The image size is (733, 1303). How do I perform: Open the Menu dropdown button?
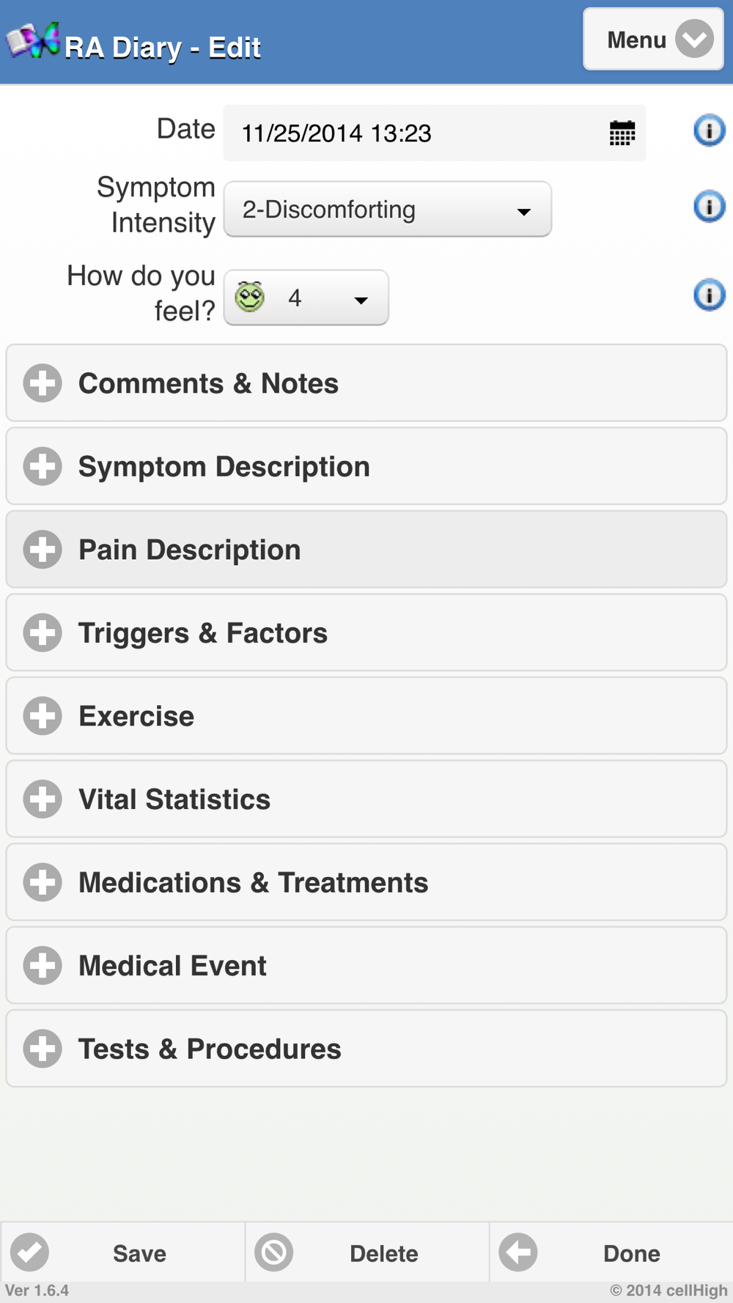tap(652, 40)
